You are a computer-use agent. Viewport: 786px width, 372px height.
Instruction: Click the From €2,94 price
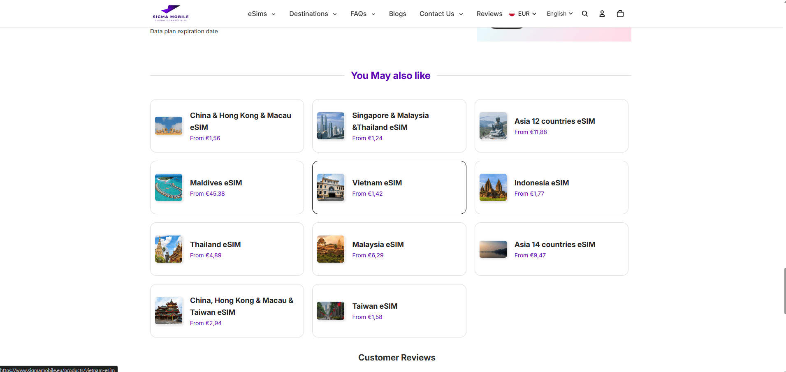(x=206, y=323)
